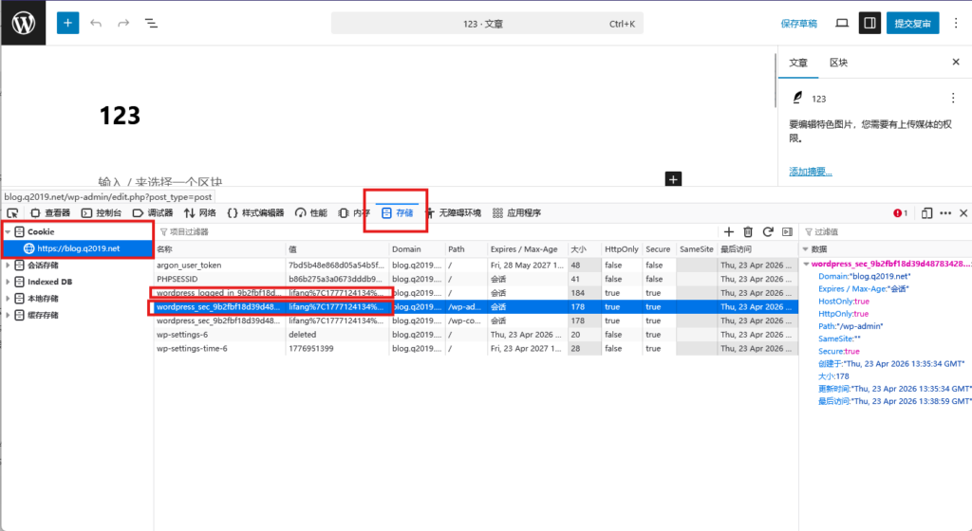Activate the element picker icon in devtools
This screenshot has width=972, height=531.
(x=12, y=213)
